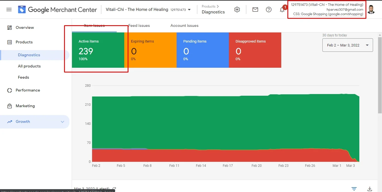Expand the merchant account selector dropdown
Screen dimensions: 382x192
coord(189,10)
